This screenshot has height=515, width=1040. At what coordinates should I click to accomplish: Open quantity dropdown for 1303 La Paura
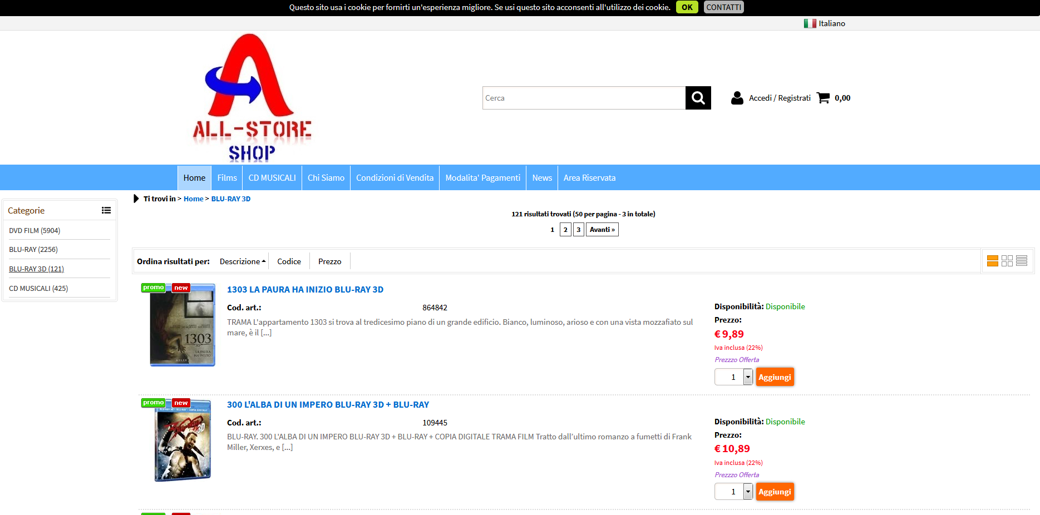748,377
